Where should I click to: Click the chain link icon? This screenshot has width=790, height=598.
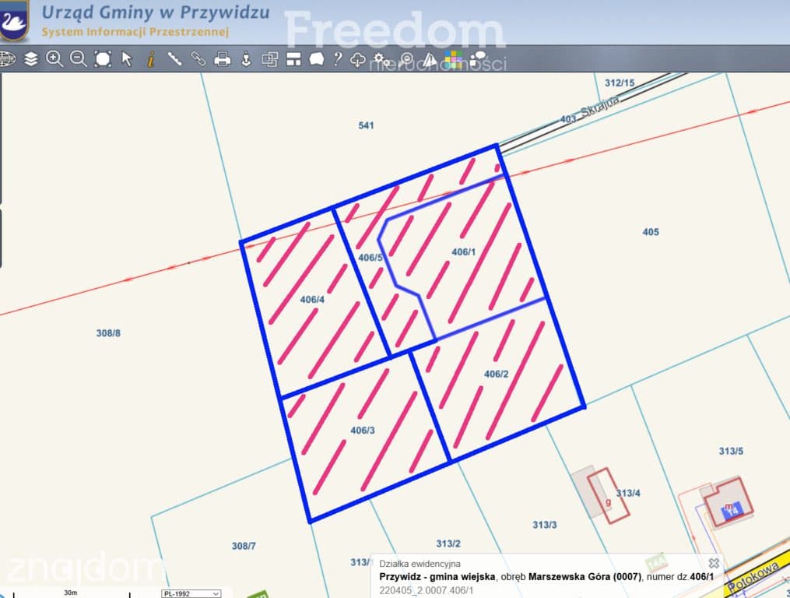click(x=198, y=59)
